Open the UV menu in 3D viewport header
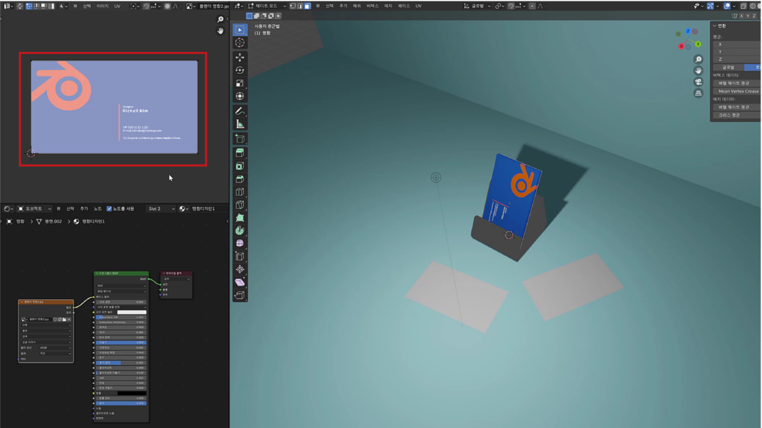The height and width of the screenshot is (428, 762). (x=418, y=6)
